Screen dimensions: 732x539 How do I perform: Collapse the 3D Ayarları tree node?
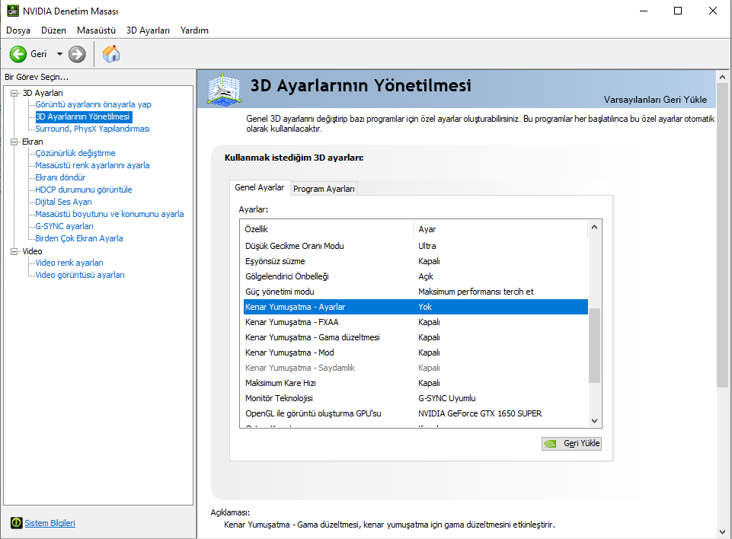pos(14,93)
